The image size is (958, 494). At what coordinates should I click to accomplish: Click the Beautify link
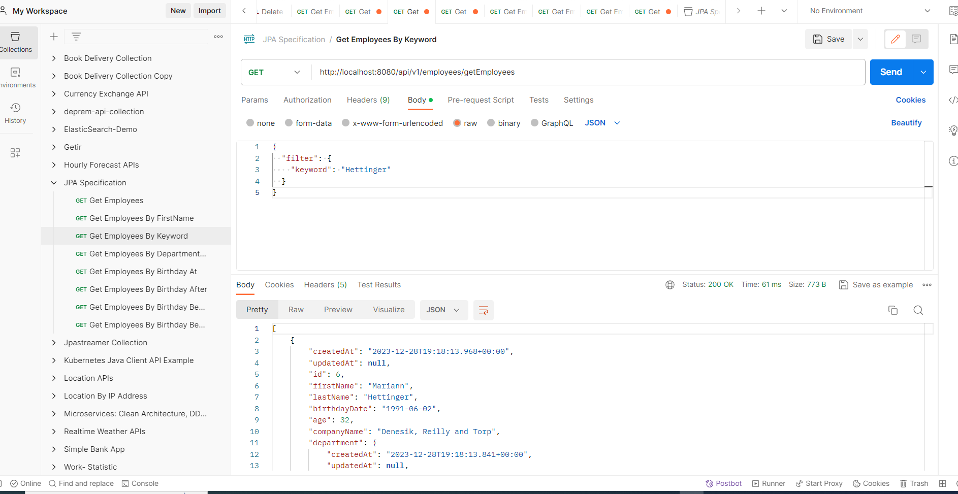(x=906, y=123)
